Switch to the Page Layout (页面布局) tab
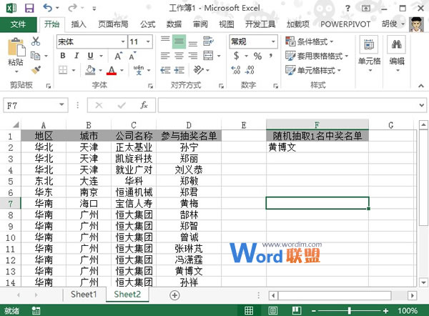Image resolution: width=429 pixels, height=316 pixels. pyautogui.click(x=113, y=24)
